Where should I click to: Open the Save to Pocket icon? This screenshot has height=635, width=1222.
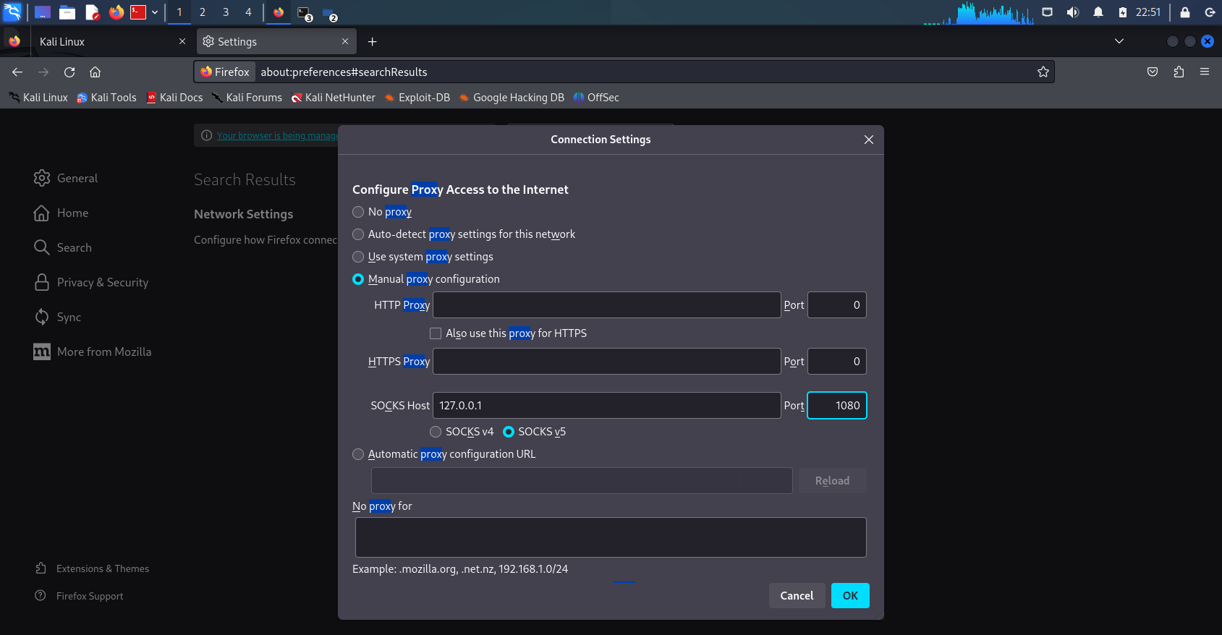coord(1153,72)
